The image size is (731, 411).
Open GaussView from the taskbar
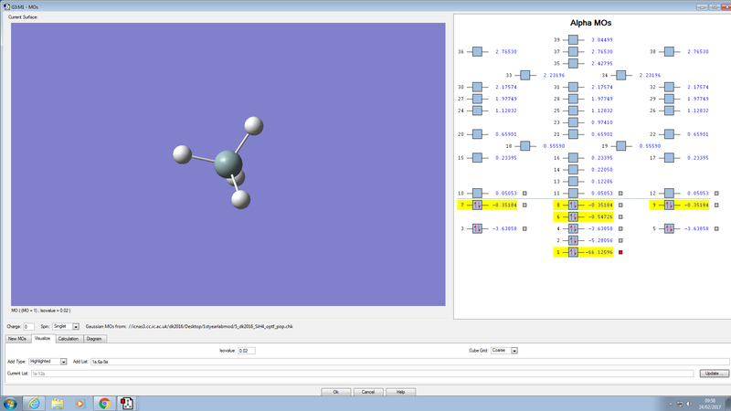(x=126, y=403)
